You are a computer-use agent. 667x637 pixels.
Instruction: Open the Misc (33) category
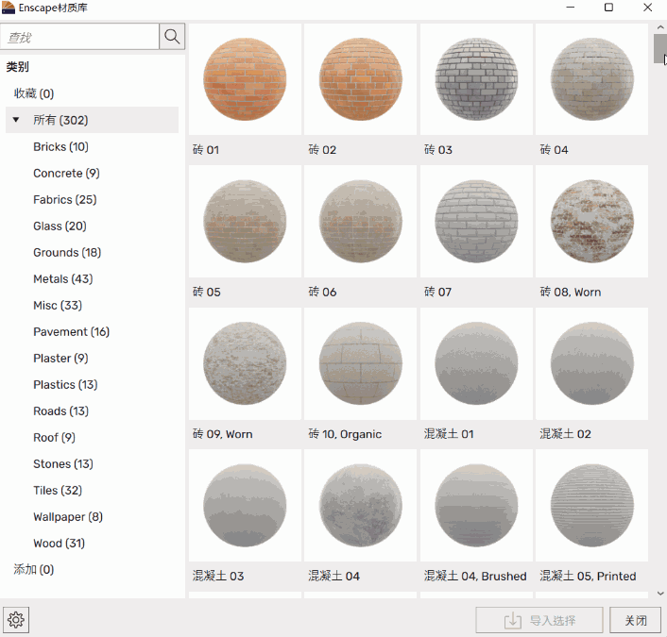click(x=58, y=305)
